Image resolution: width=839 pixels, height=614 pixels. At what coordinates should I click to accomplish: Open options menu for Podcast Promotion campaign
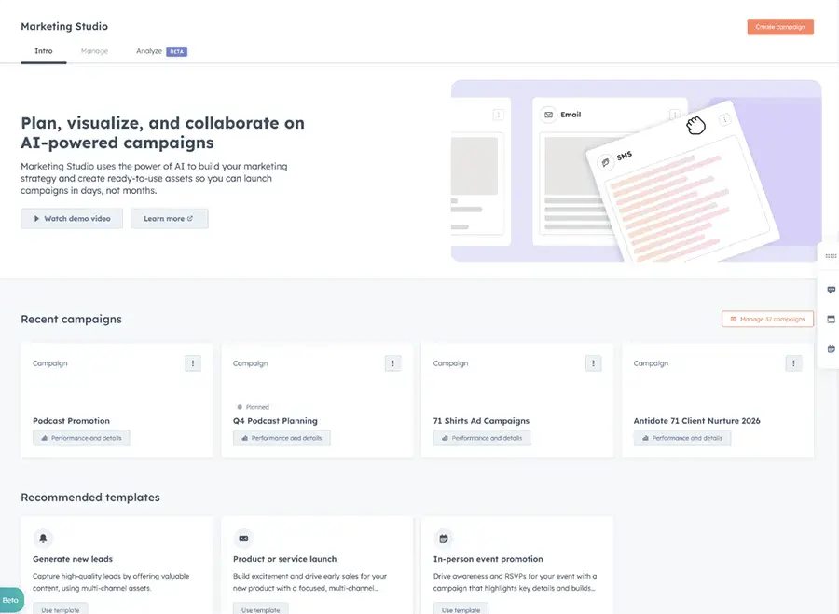coord(193,363)
